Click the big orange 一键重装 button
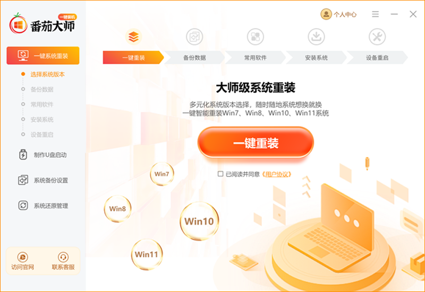Screen dimensions: 425x292 [x=256, y=143]
